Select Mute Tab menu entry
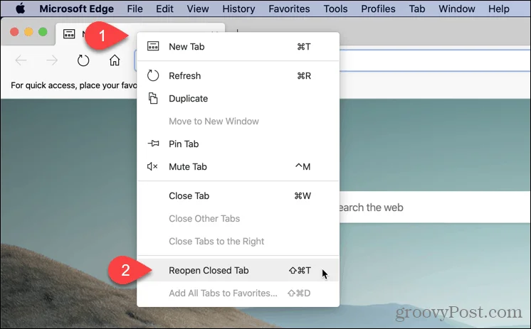Viewport: 531px width, 329px height. [x=238, y=166]
